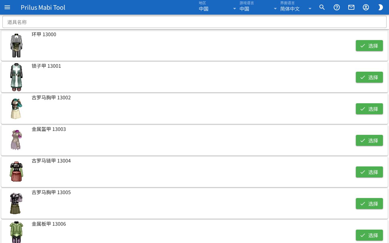Expand the 地区 region dropdown
The height and width of the screenshot is (243, 389).
[x=218, y=7]
